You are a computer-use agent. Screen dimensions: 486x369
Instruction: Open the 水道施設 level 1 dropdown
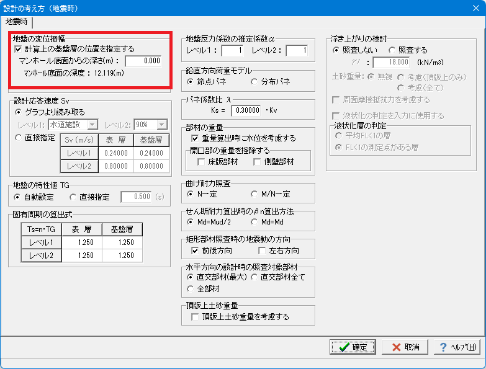tap(73, 125)
